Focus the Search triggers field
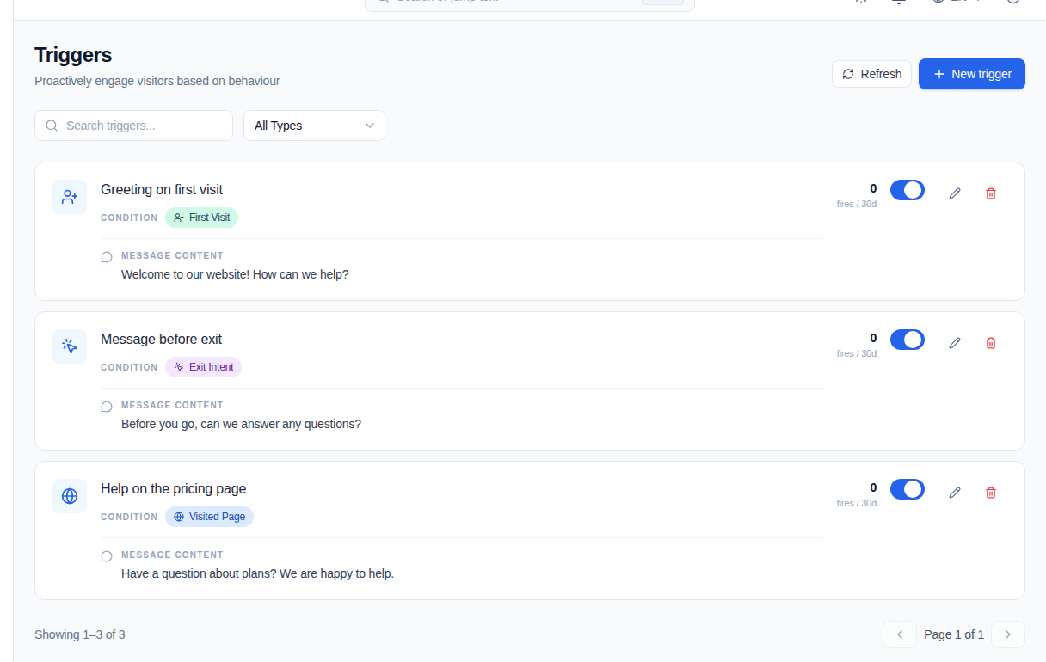Viewport: 1046px width, 662px height. (x=133, y=126)
